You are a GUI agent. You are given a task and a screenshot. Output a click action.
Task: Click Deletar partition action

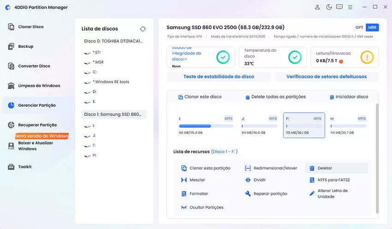click(x=337, y=168)
